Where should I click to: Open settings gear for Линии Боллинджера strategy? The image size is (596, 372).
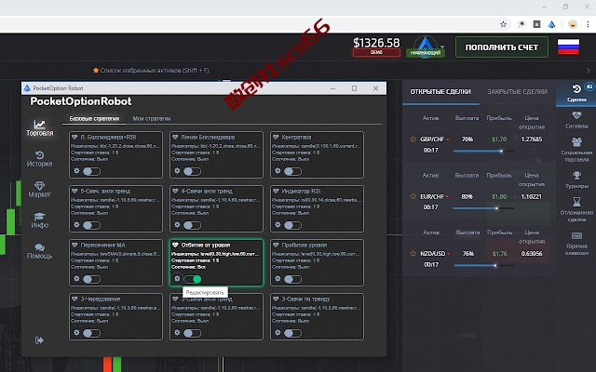pos(177,171)
